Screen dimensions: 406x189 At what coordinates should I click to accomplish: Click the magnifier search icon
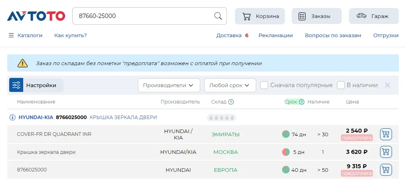218,16
